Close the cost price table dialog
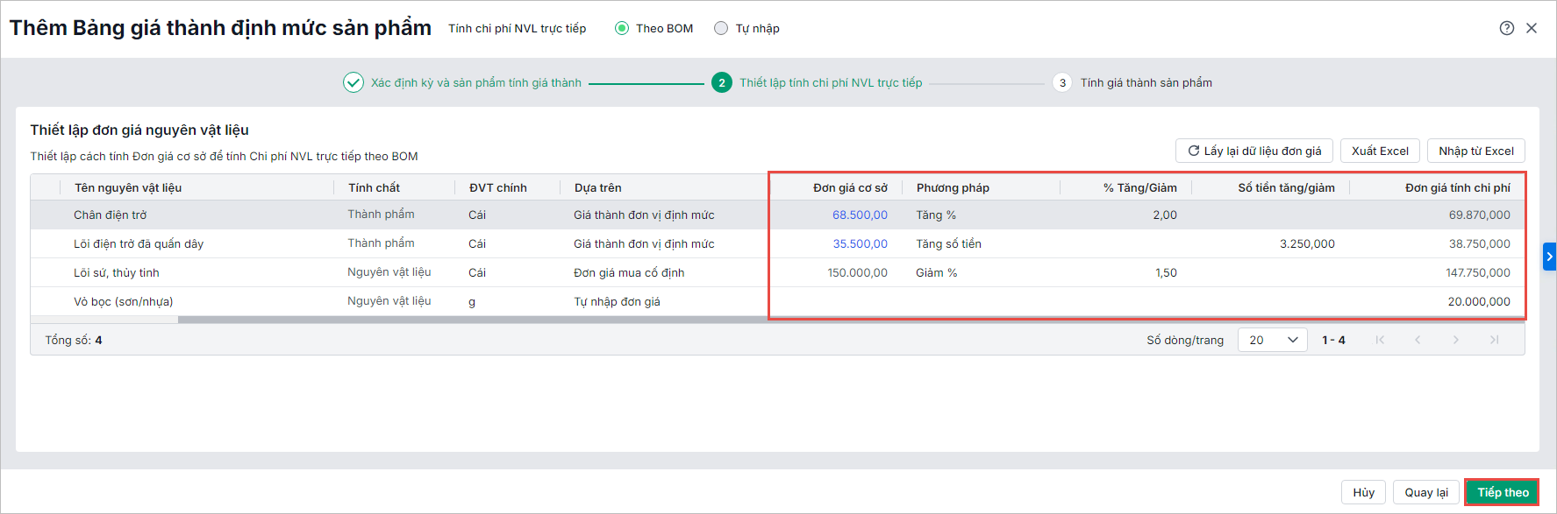 click(x=1532, y=28)
